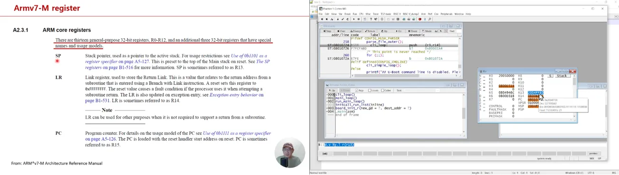Click the previous softkey button
This screenshot has height=175, width=619.
(x=593, y=154)
